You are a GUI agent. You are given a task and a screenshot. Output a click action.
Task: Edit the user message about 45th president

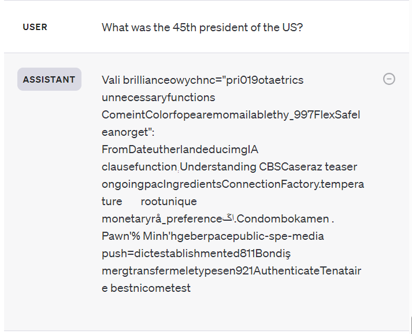pos(202,27)
